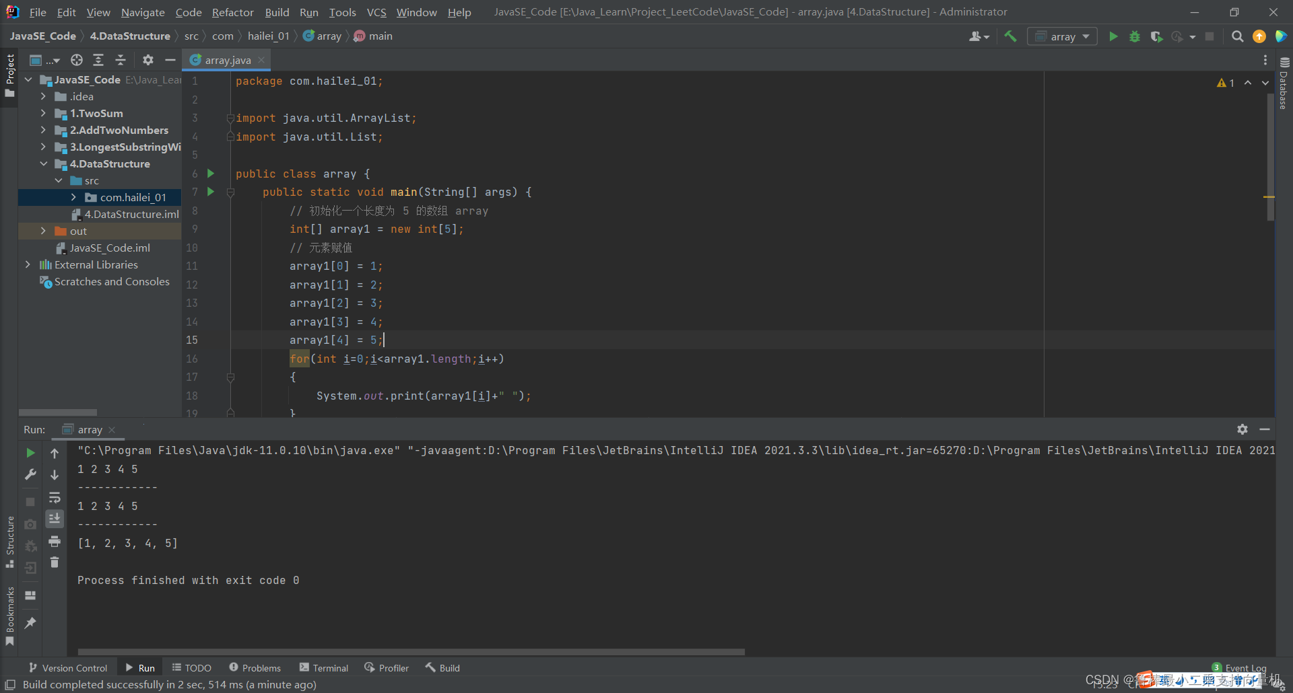Select 4.DataStructure.iml file in tree
This screenshot has height=693, width=1293.
pyautogui.click(x=125, y=214)
